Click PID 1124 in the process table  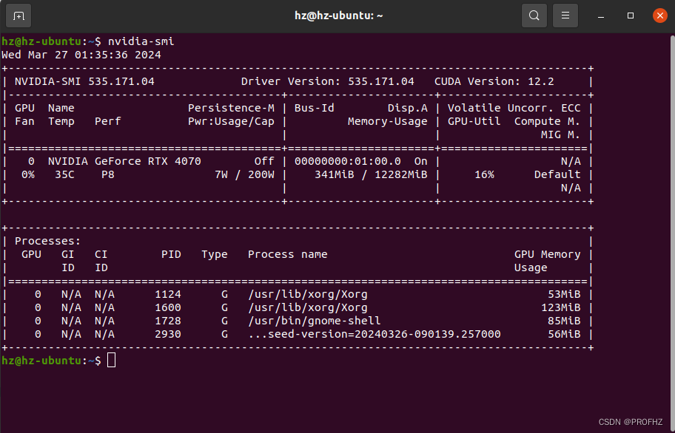[x=168, y=295]
